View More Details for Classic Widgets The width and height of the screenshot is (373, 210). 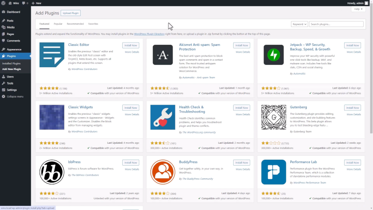[132, 114]
